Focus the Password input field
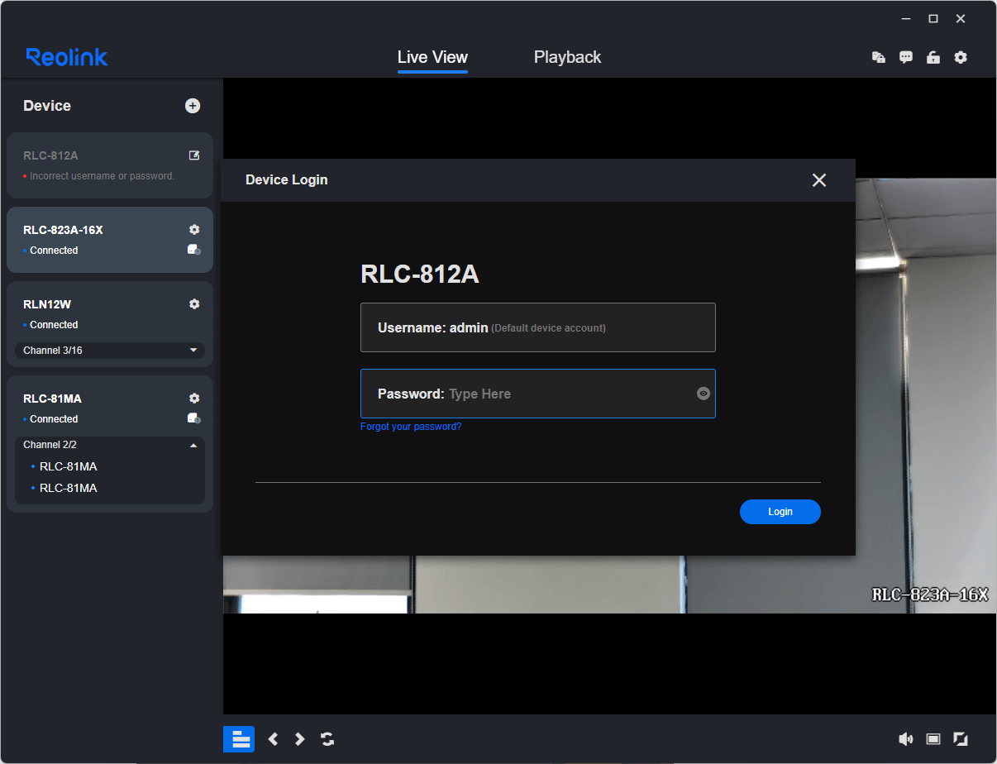 538,394
